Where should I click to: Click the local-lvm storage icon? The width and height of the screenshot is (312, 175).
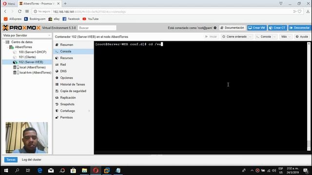click(16, 72)
